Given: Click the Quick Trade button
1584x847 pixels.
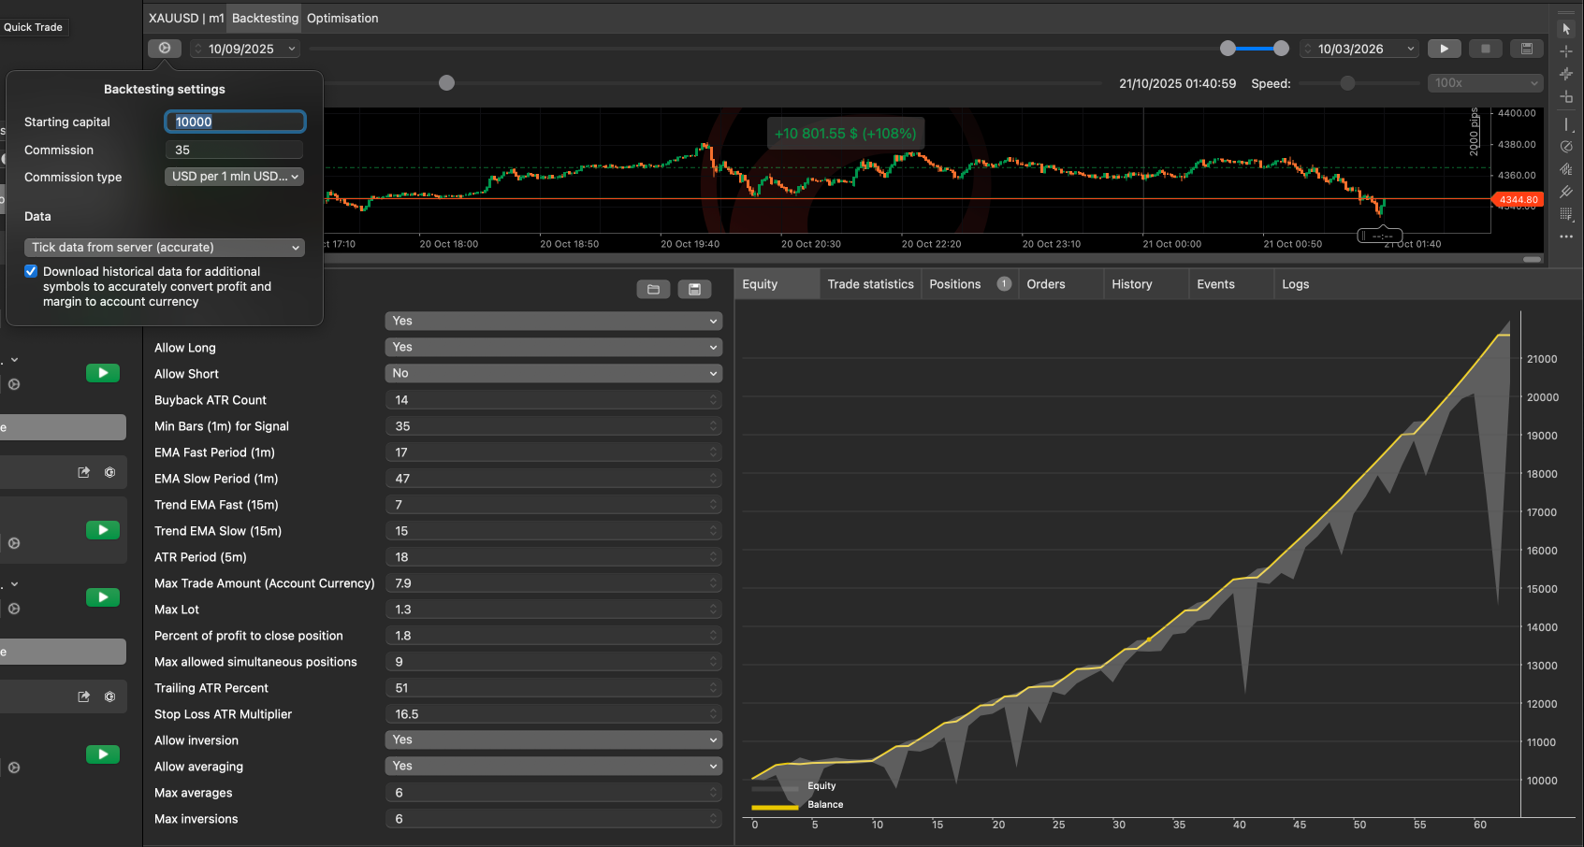Looking at the screenshot, I should pyautogui.click(x=34, y=27).
